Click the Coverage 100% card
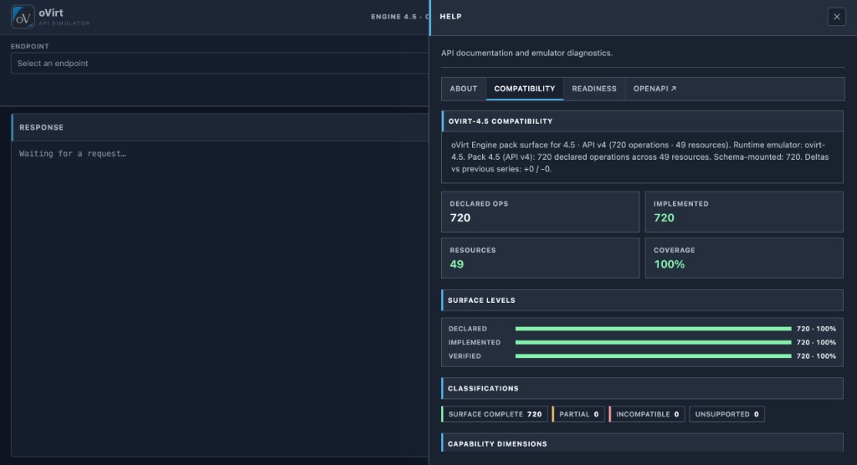857x465 pixels. click(744, 258)
